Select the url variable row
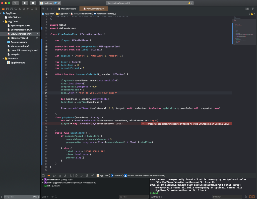The width and height of the screenshot is (257, 199). (x=52, y=186)
